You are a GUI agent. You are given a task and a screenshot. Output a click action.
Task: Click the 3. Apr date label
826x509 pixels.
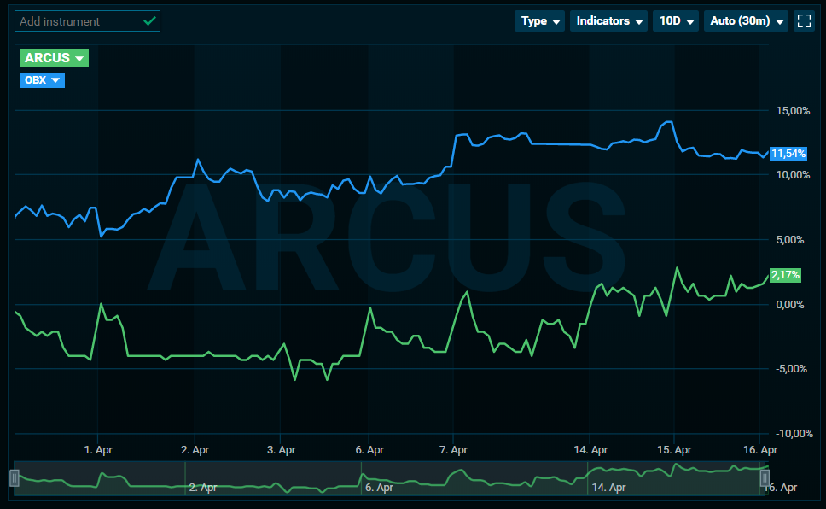(x=281, y=450)
